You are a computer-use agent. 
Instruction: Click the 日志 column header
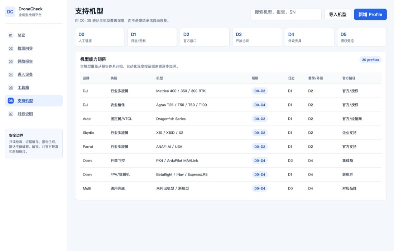click(291, 78)
